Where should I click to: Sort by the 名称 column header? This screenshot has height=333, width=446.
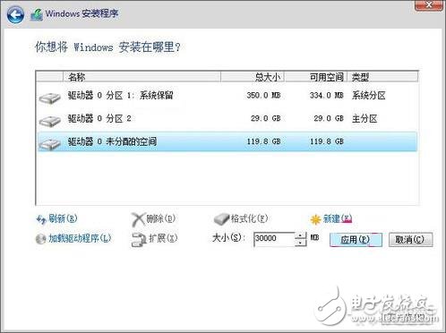point(142,77)
